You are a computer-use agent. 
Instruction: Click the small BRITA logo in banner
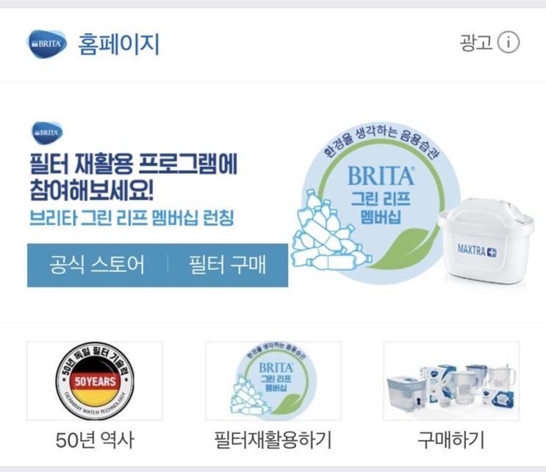pyautogui.click(x=47, y=133)
